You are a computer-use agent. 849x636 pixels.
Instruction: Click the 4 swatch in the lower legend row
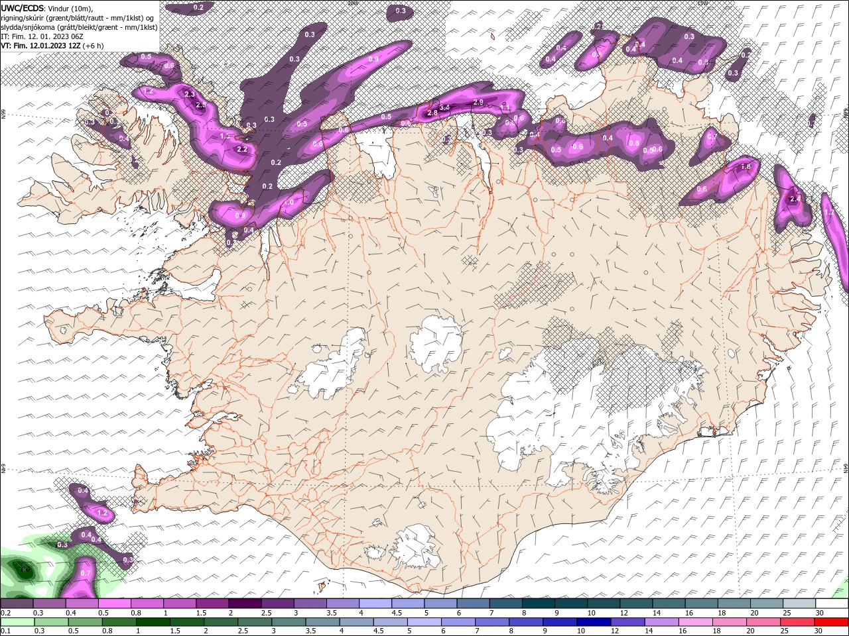[356, 622]
